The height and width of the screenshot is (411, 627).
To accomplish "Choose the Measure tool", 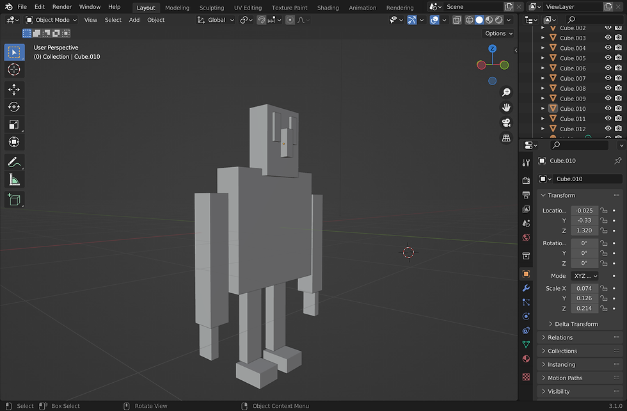I will click(14, 180).
